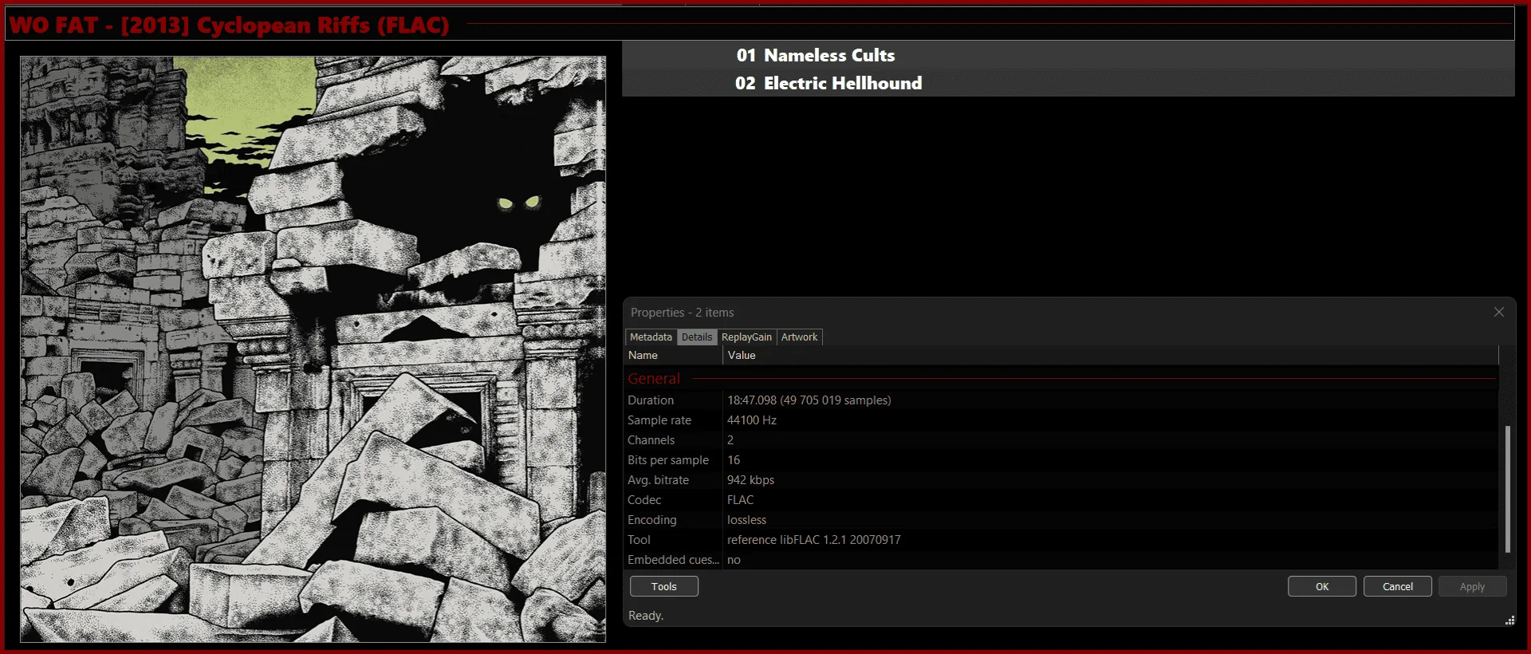Confirm with the OK button
Image resolution: width=1531 pixels, height=654 pixels.
tap(1321, 586)
